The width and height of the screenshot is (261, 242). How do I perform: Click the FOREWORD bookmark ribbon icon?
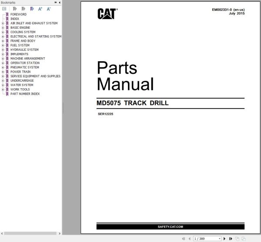pos(7,14)
